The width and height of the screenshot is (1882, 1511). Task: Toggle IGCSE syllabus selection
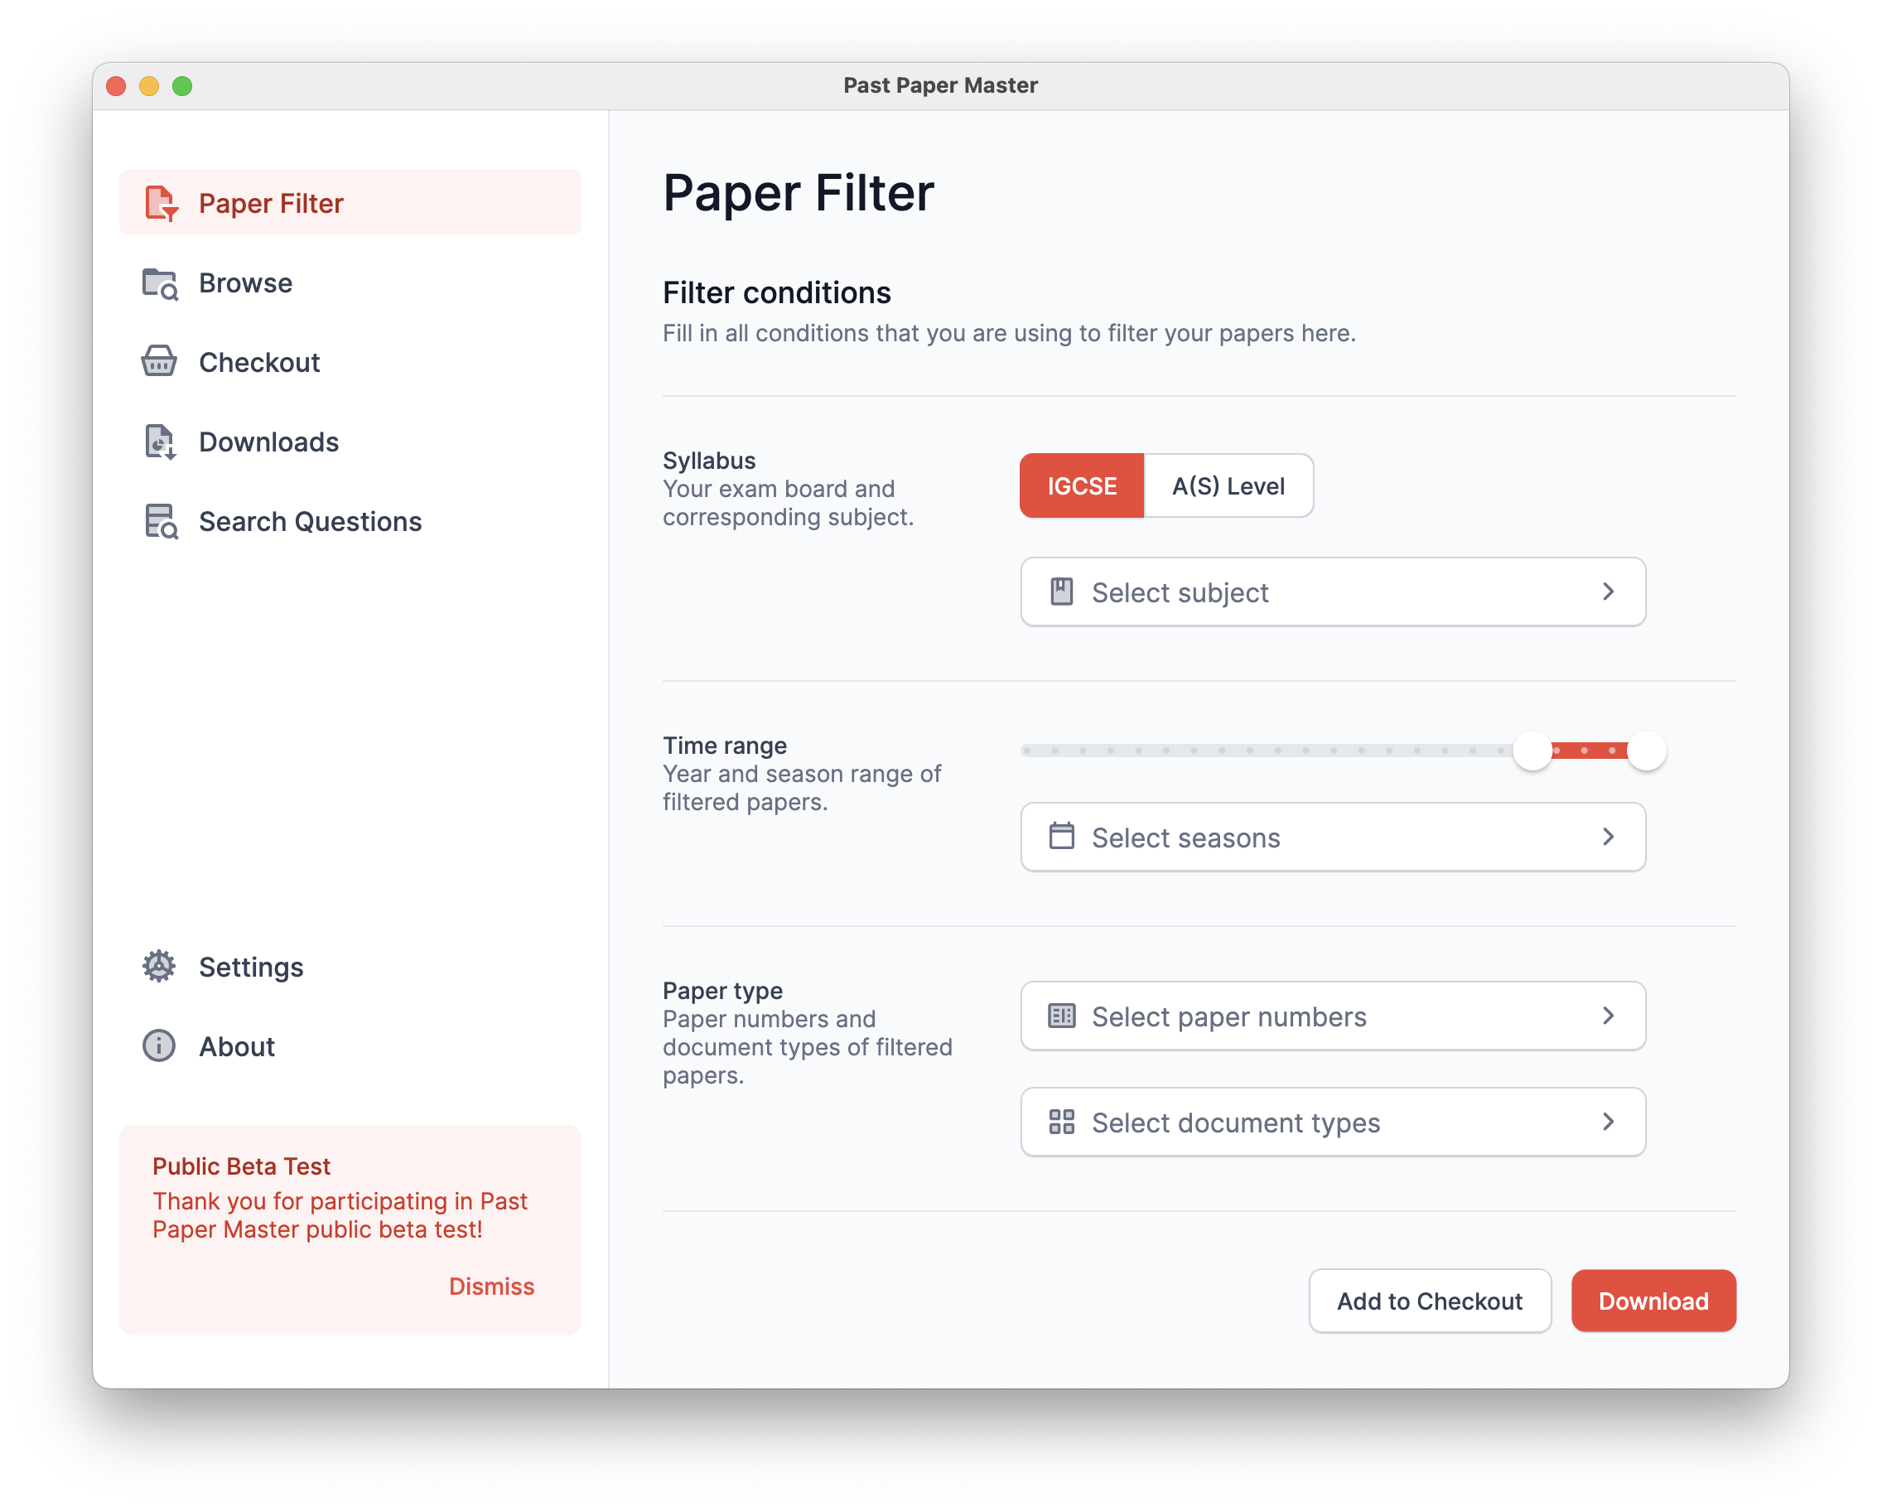coord(1080,485)
